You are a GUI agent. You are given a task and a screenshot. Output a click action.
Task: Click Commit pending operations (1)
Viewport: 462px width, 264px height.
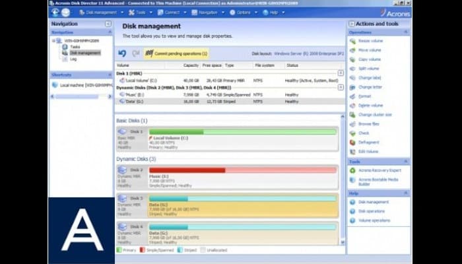(176, 53)
